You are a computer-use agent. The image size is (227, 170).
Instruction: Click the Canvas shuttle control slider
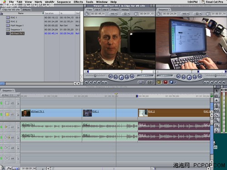(x=216, y=76)
